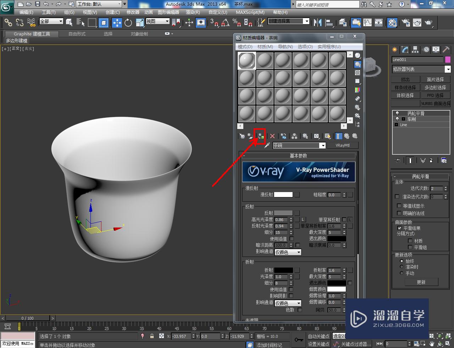The image size is (454, 348).
Task: Open refraction Affect Channels dropdown
Action: click(x=288, y=303)
